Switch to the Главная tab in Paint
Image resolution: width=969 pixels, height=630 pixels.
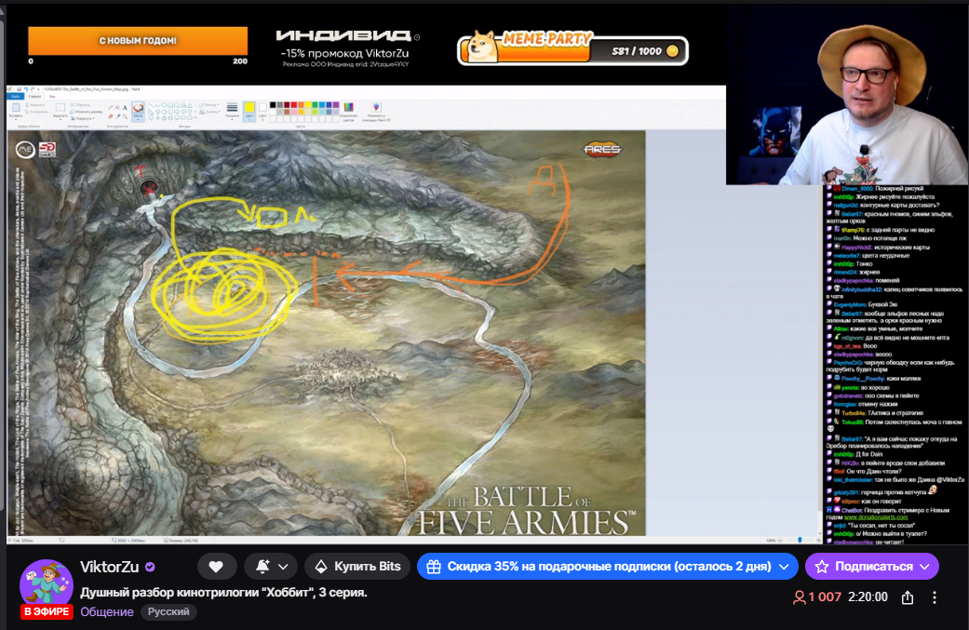click(34, 97)
